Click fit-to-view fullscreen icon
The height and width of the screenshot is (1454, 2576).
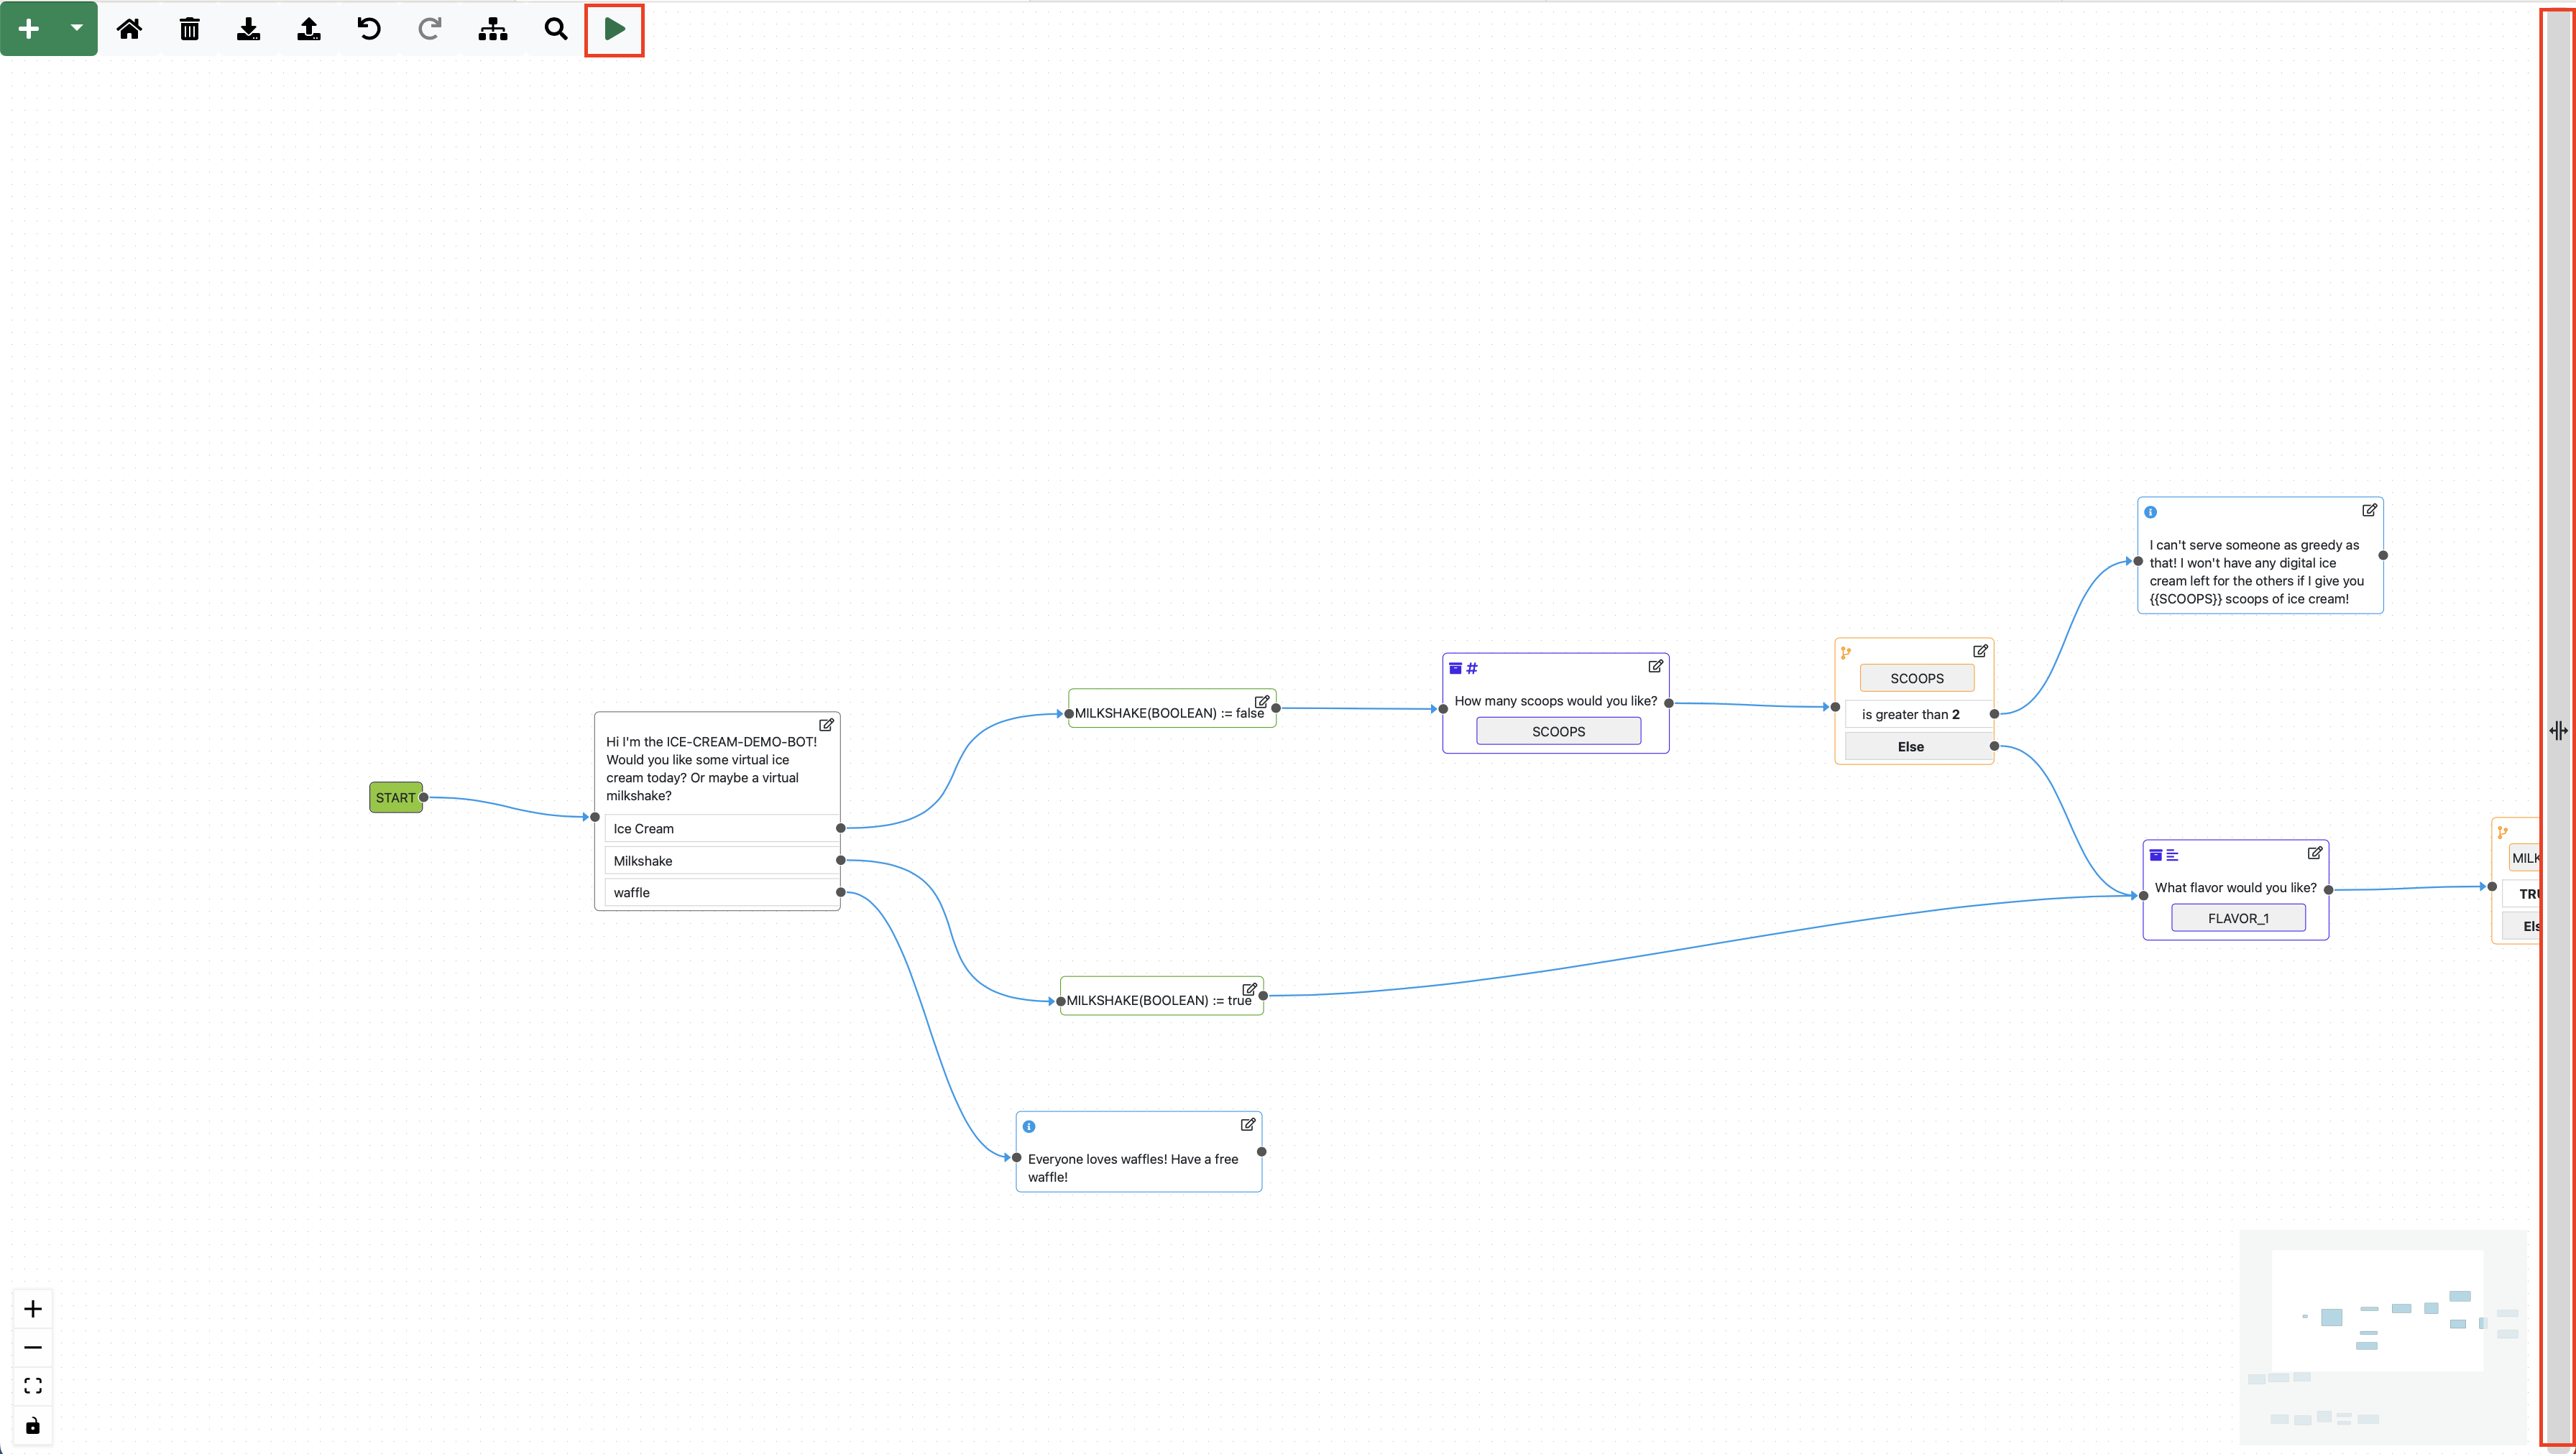click(33, 1386)
